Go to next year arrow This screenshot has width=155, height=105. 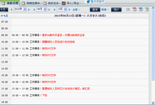(29, 10)
